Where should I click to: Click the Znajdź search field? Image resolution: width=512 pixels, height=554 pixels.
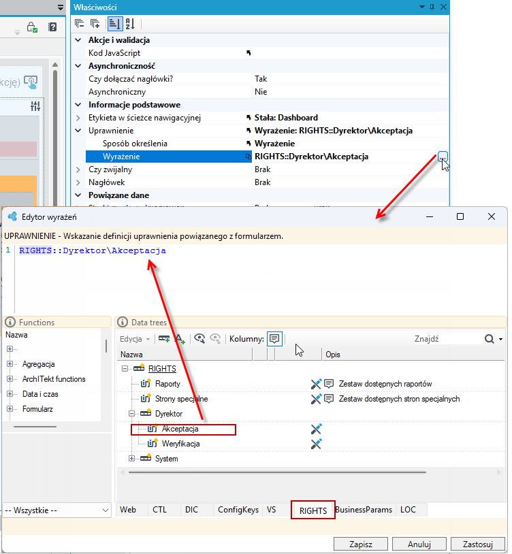pos(447,339)
